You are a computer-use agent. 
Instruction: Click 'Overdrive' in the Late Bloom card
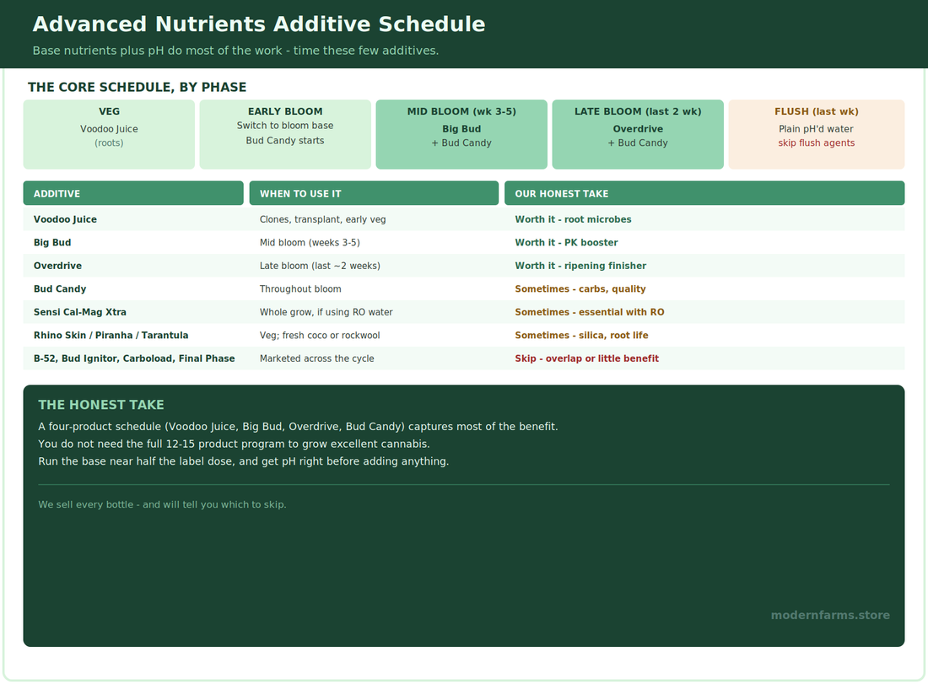coord(638,129)
